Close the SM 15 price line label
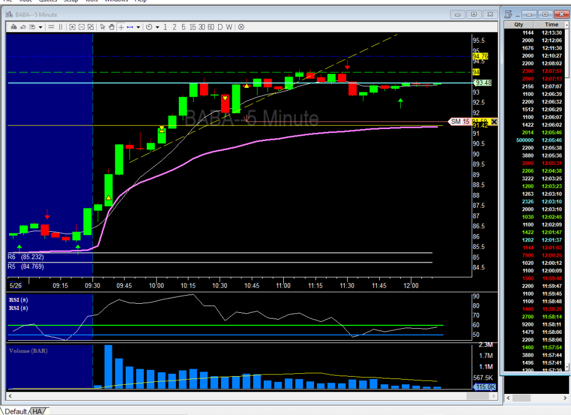Viewport: 571px width, 415px height. tap(494, 122)
